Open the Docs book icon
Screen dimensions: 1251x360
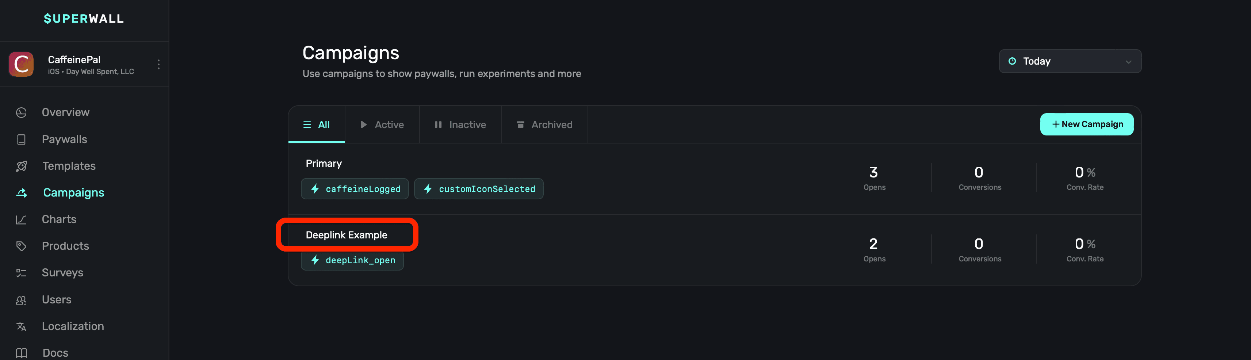click(22, 353)
